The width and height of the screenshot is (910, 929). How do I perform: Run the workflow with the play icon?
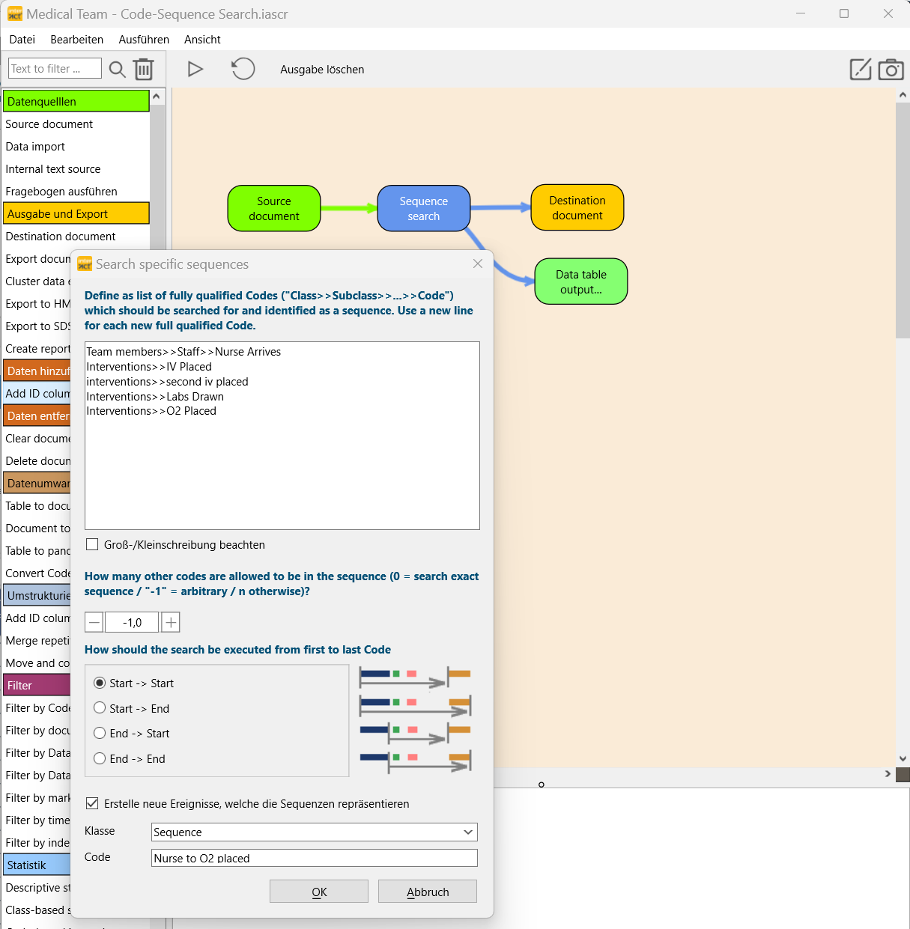[x=195, y=69]
